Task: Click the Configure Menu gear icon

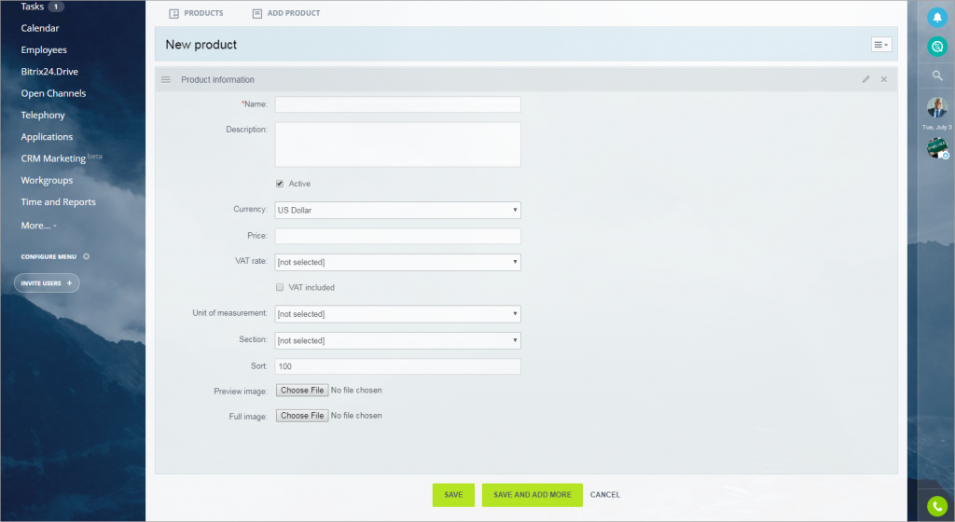Action: pos(86,256)
